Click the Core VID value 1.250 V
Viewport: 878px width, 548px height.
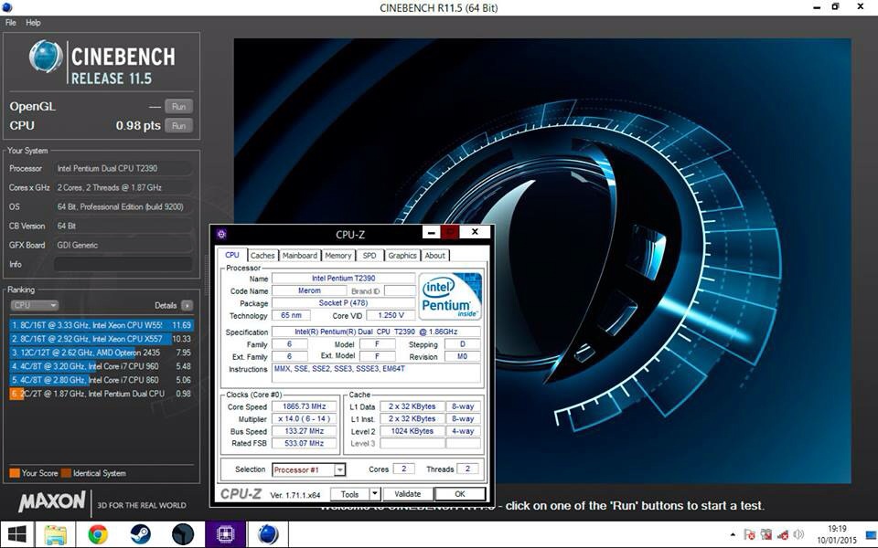pyautogui.click(x=391, y=315)
